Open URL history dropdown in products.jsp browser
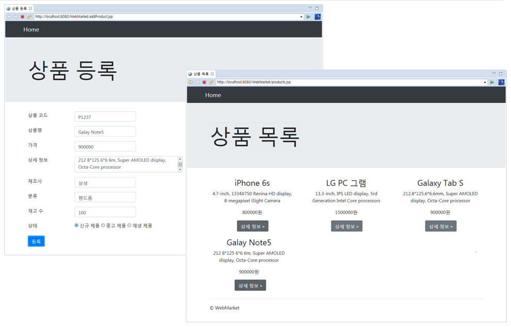511x327 pixels. [x=485, y=82]
